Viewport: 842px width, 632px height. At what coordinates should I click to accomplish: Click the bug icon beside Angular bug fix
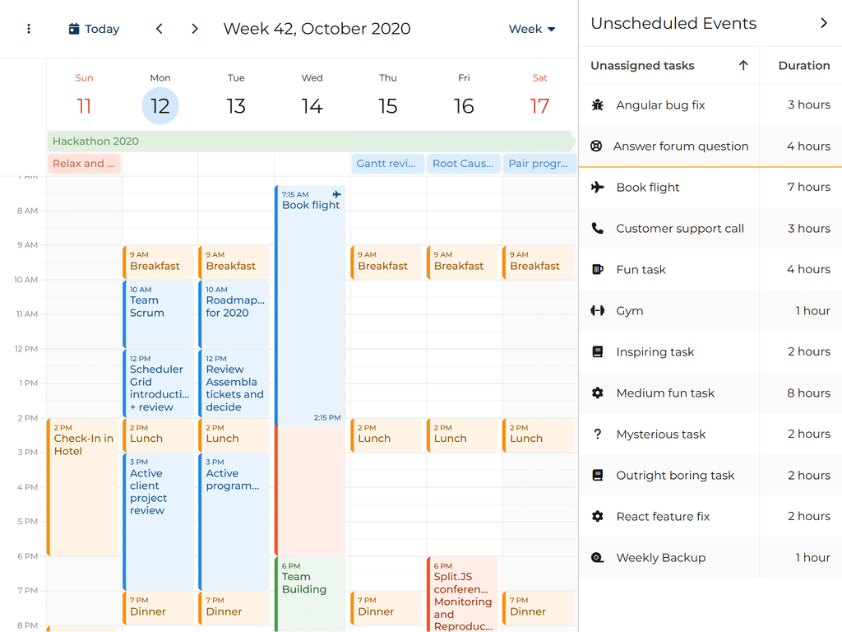(x=598, y=105)
